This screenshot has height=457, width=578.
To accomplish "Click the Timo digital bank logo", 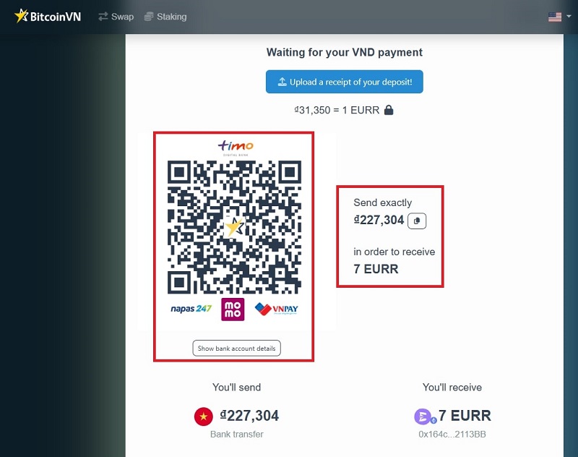I will click(x=236, y=147).
